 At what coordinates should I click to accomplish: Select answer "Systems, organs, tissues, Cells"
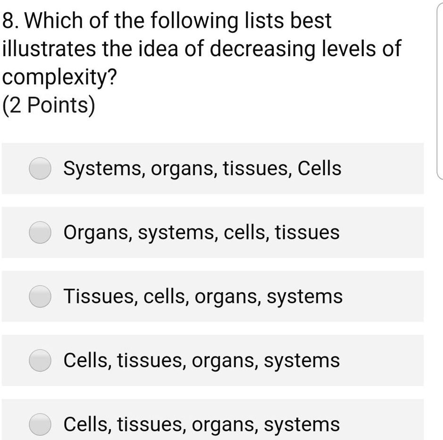point(40,168)
